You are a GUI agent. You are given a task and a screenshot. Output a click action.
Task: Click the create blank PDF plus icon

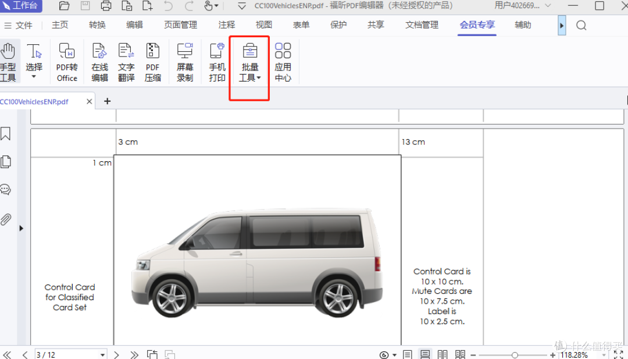pyautogui.click(x=147, y=6)
